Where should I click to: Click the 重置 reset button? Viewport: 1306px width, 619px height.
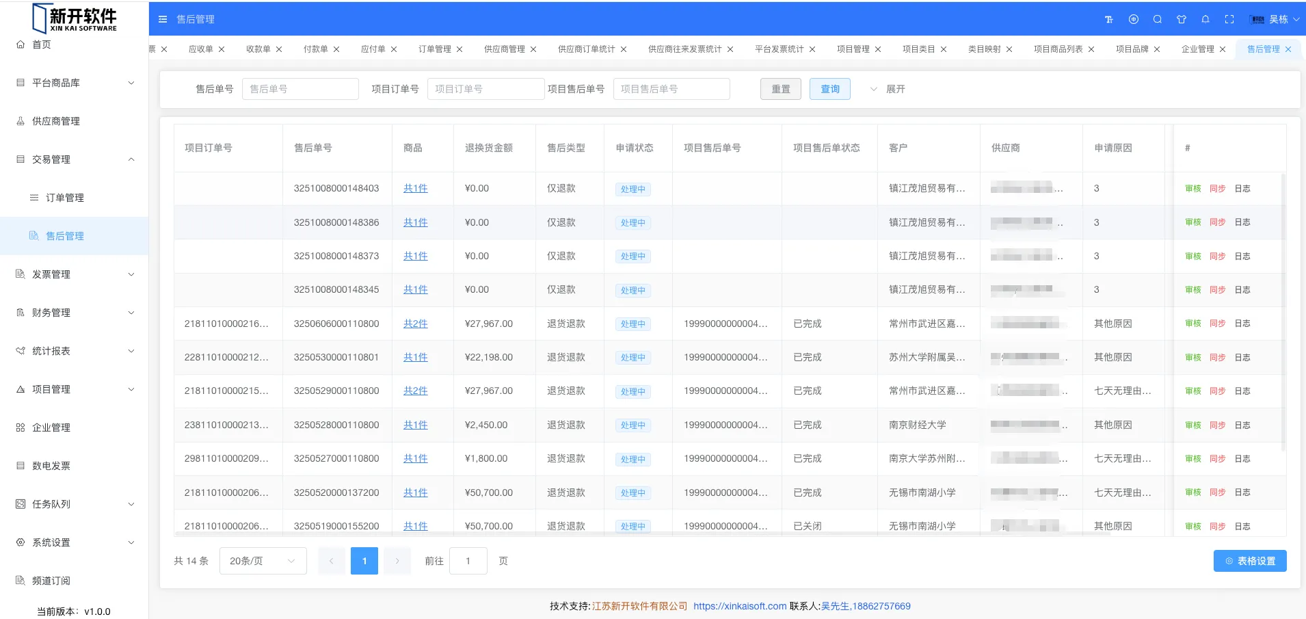click(x=780, y=89)
